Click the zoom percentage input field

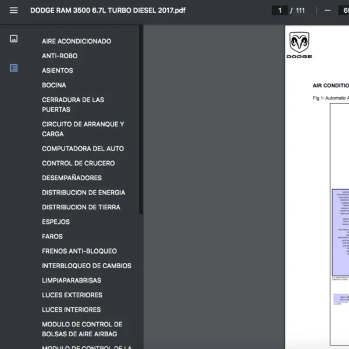click(343, 10)
